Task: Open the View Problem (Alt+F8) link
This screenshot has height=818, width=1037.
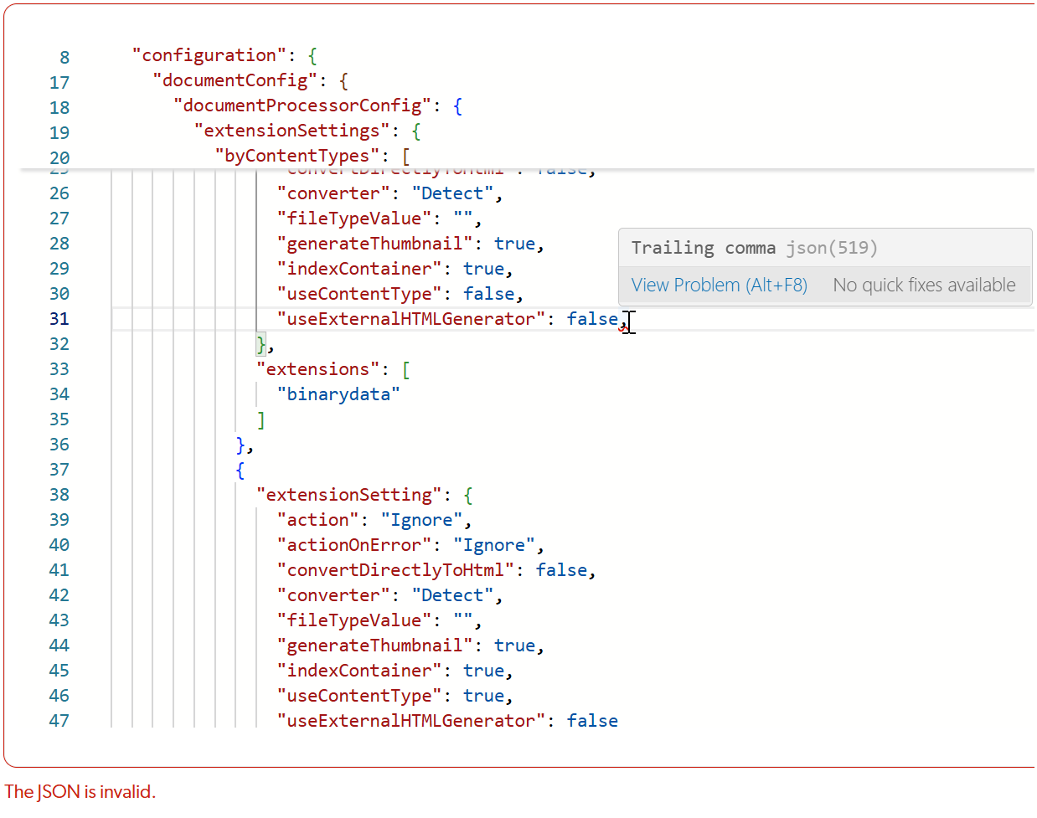Action: (x=719, y=286)
